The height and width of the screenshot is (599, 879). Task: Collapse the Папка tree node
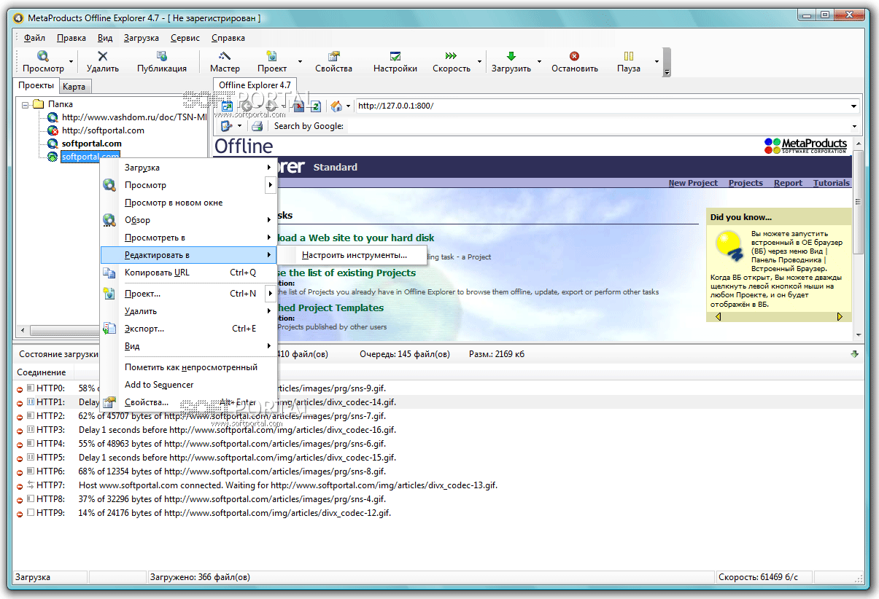tap(26, 104)
